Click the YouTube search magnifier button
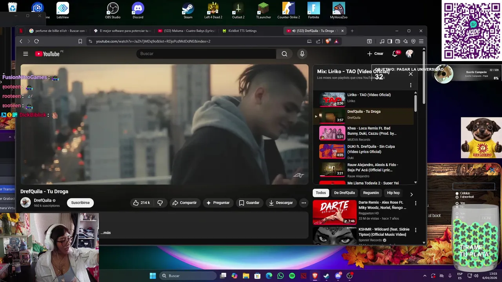Viewport: 502px width, 282px height. click(284, 54)
